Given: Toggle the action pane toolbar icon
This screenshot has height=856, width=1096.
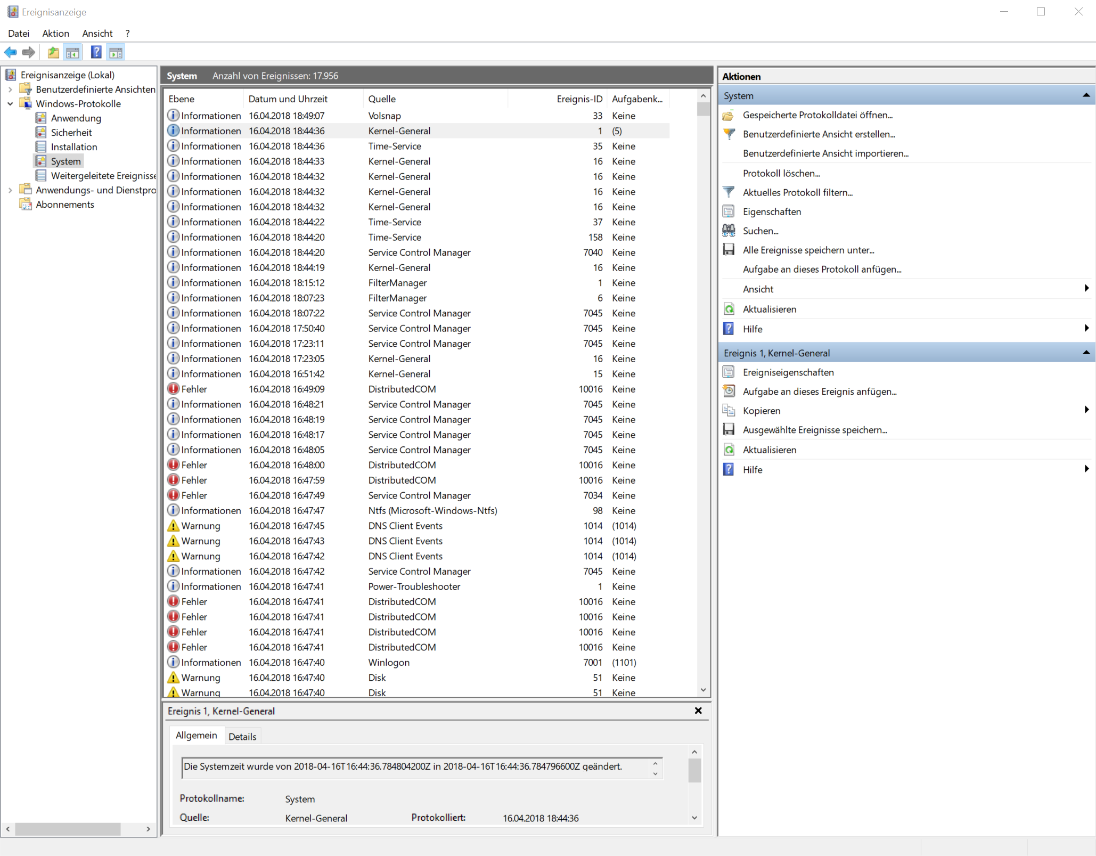Looking at the screenshot, I should 116,52.
